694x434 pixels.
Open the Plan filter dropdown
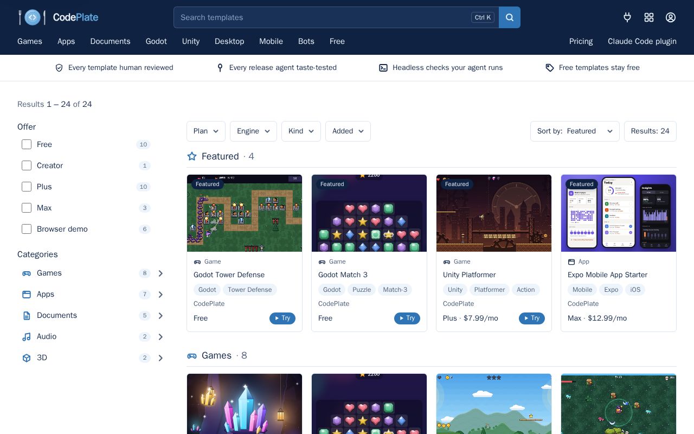[x=206, y=131]
